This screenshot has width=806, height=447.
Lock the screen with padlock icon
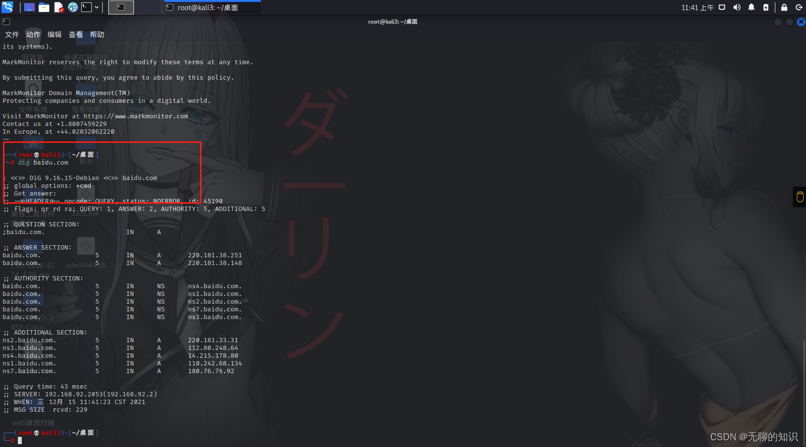[x=784, y=7]
